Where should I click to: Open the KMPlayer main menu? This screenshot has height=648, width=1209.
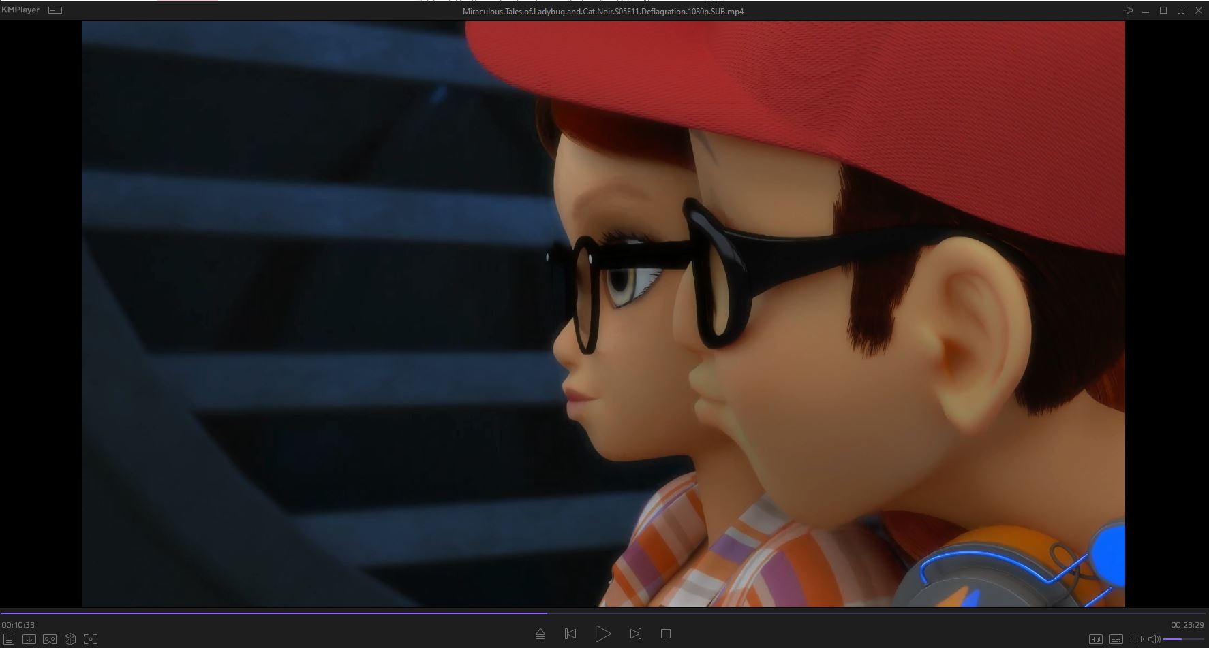coord(20,10)
